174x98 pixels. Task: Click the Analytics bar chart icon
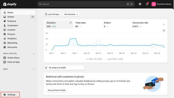click(x=5, y=38)
